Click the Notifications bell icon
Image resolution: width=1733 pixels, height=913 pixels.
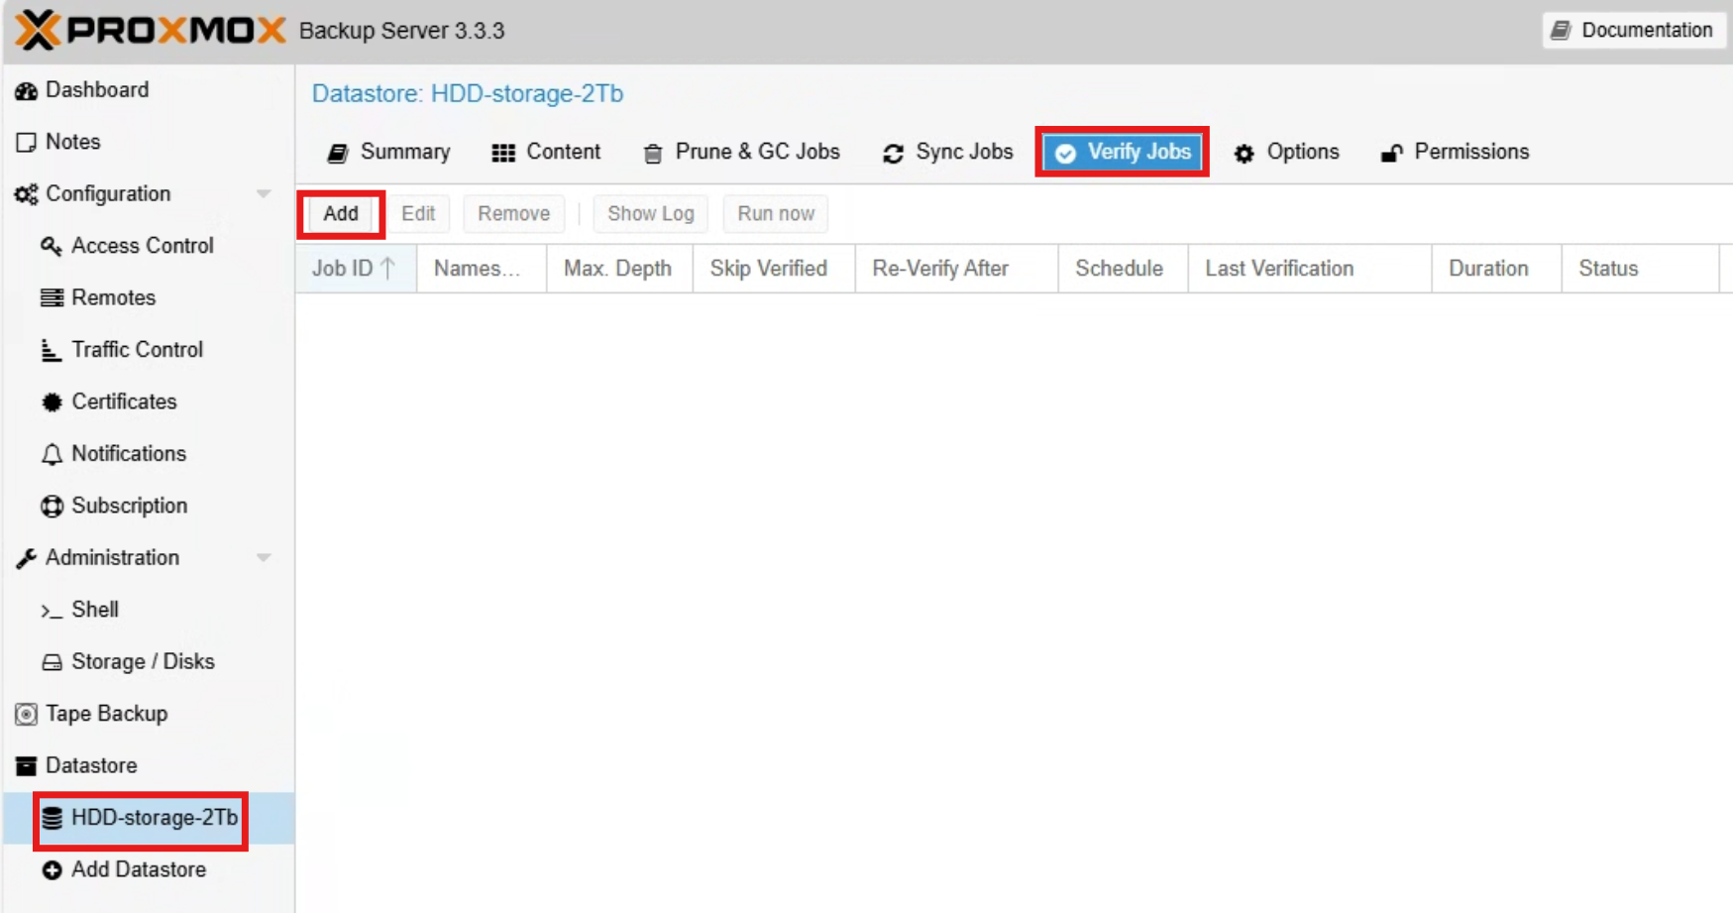click(x=52, y=454)
